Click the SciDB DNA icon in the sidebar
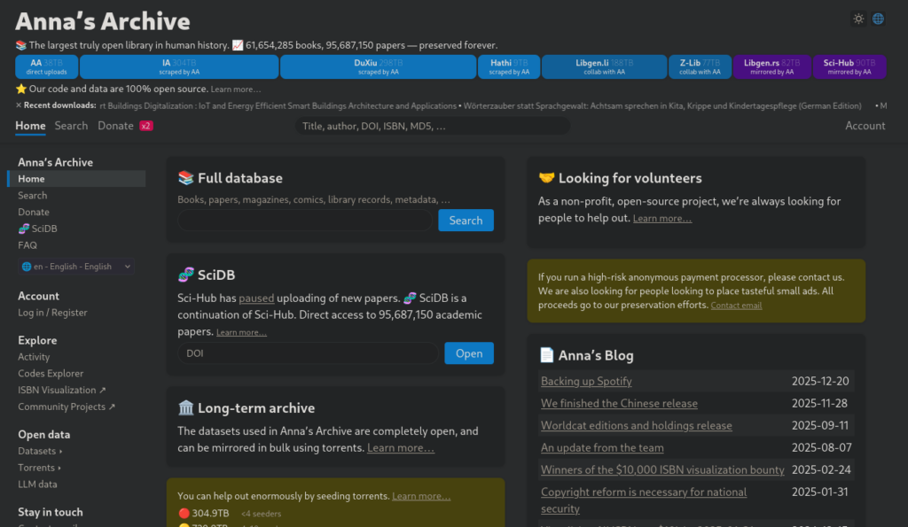The height and width of the screenshot is (527, 908). tap(24, 229)
